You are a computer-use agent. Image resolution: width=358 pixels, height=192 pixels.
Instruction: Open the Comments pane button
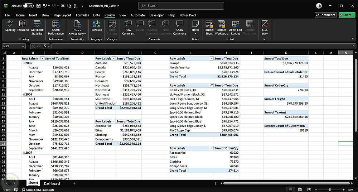tap(325, 15)
